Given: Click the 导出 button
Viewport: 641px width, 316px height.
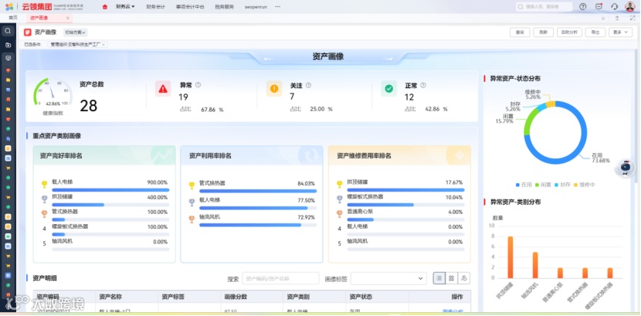Looking at the screenshot, I should (x=595, y=32).
